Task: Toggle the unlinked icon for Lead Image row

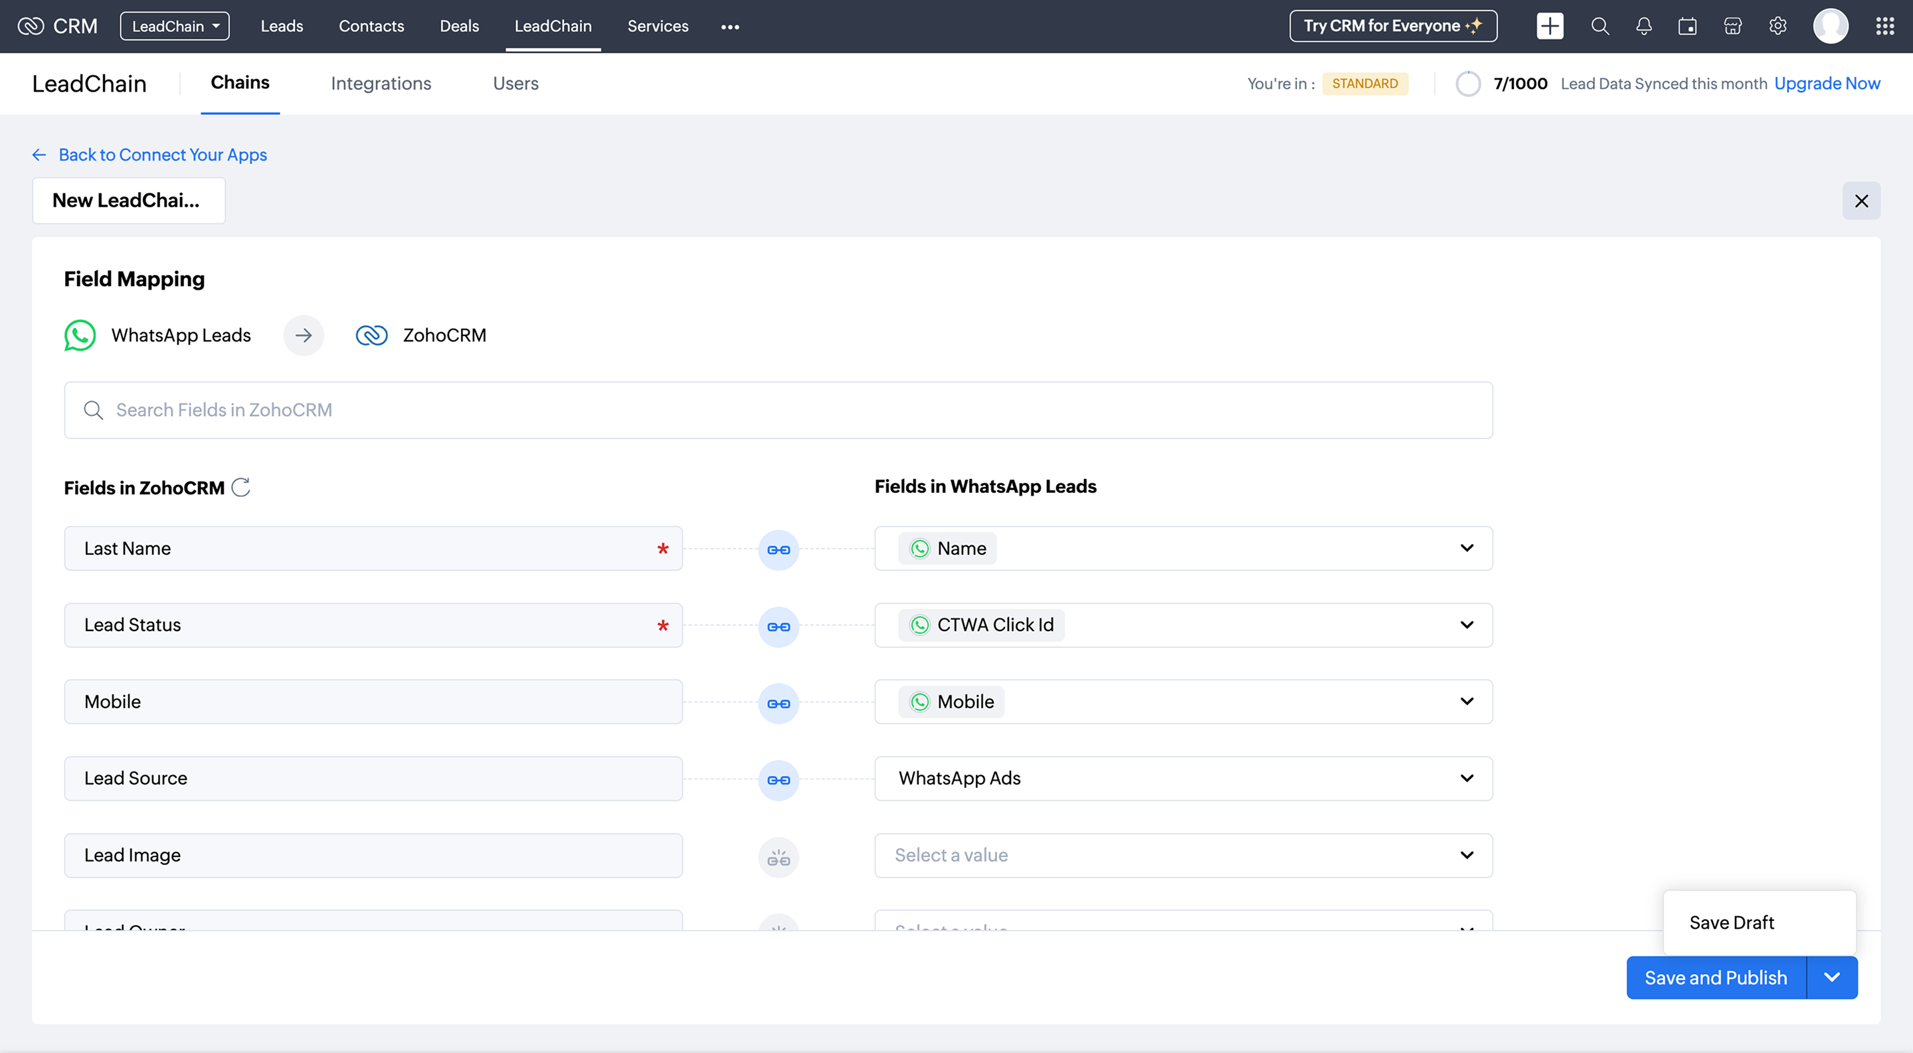Action: (x=778, y=858)
